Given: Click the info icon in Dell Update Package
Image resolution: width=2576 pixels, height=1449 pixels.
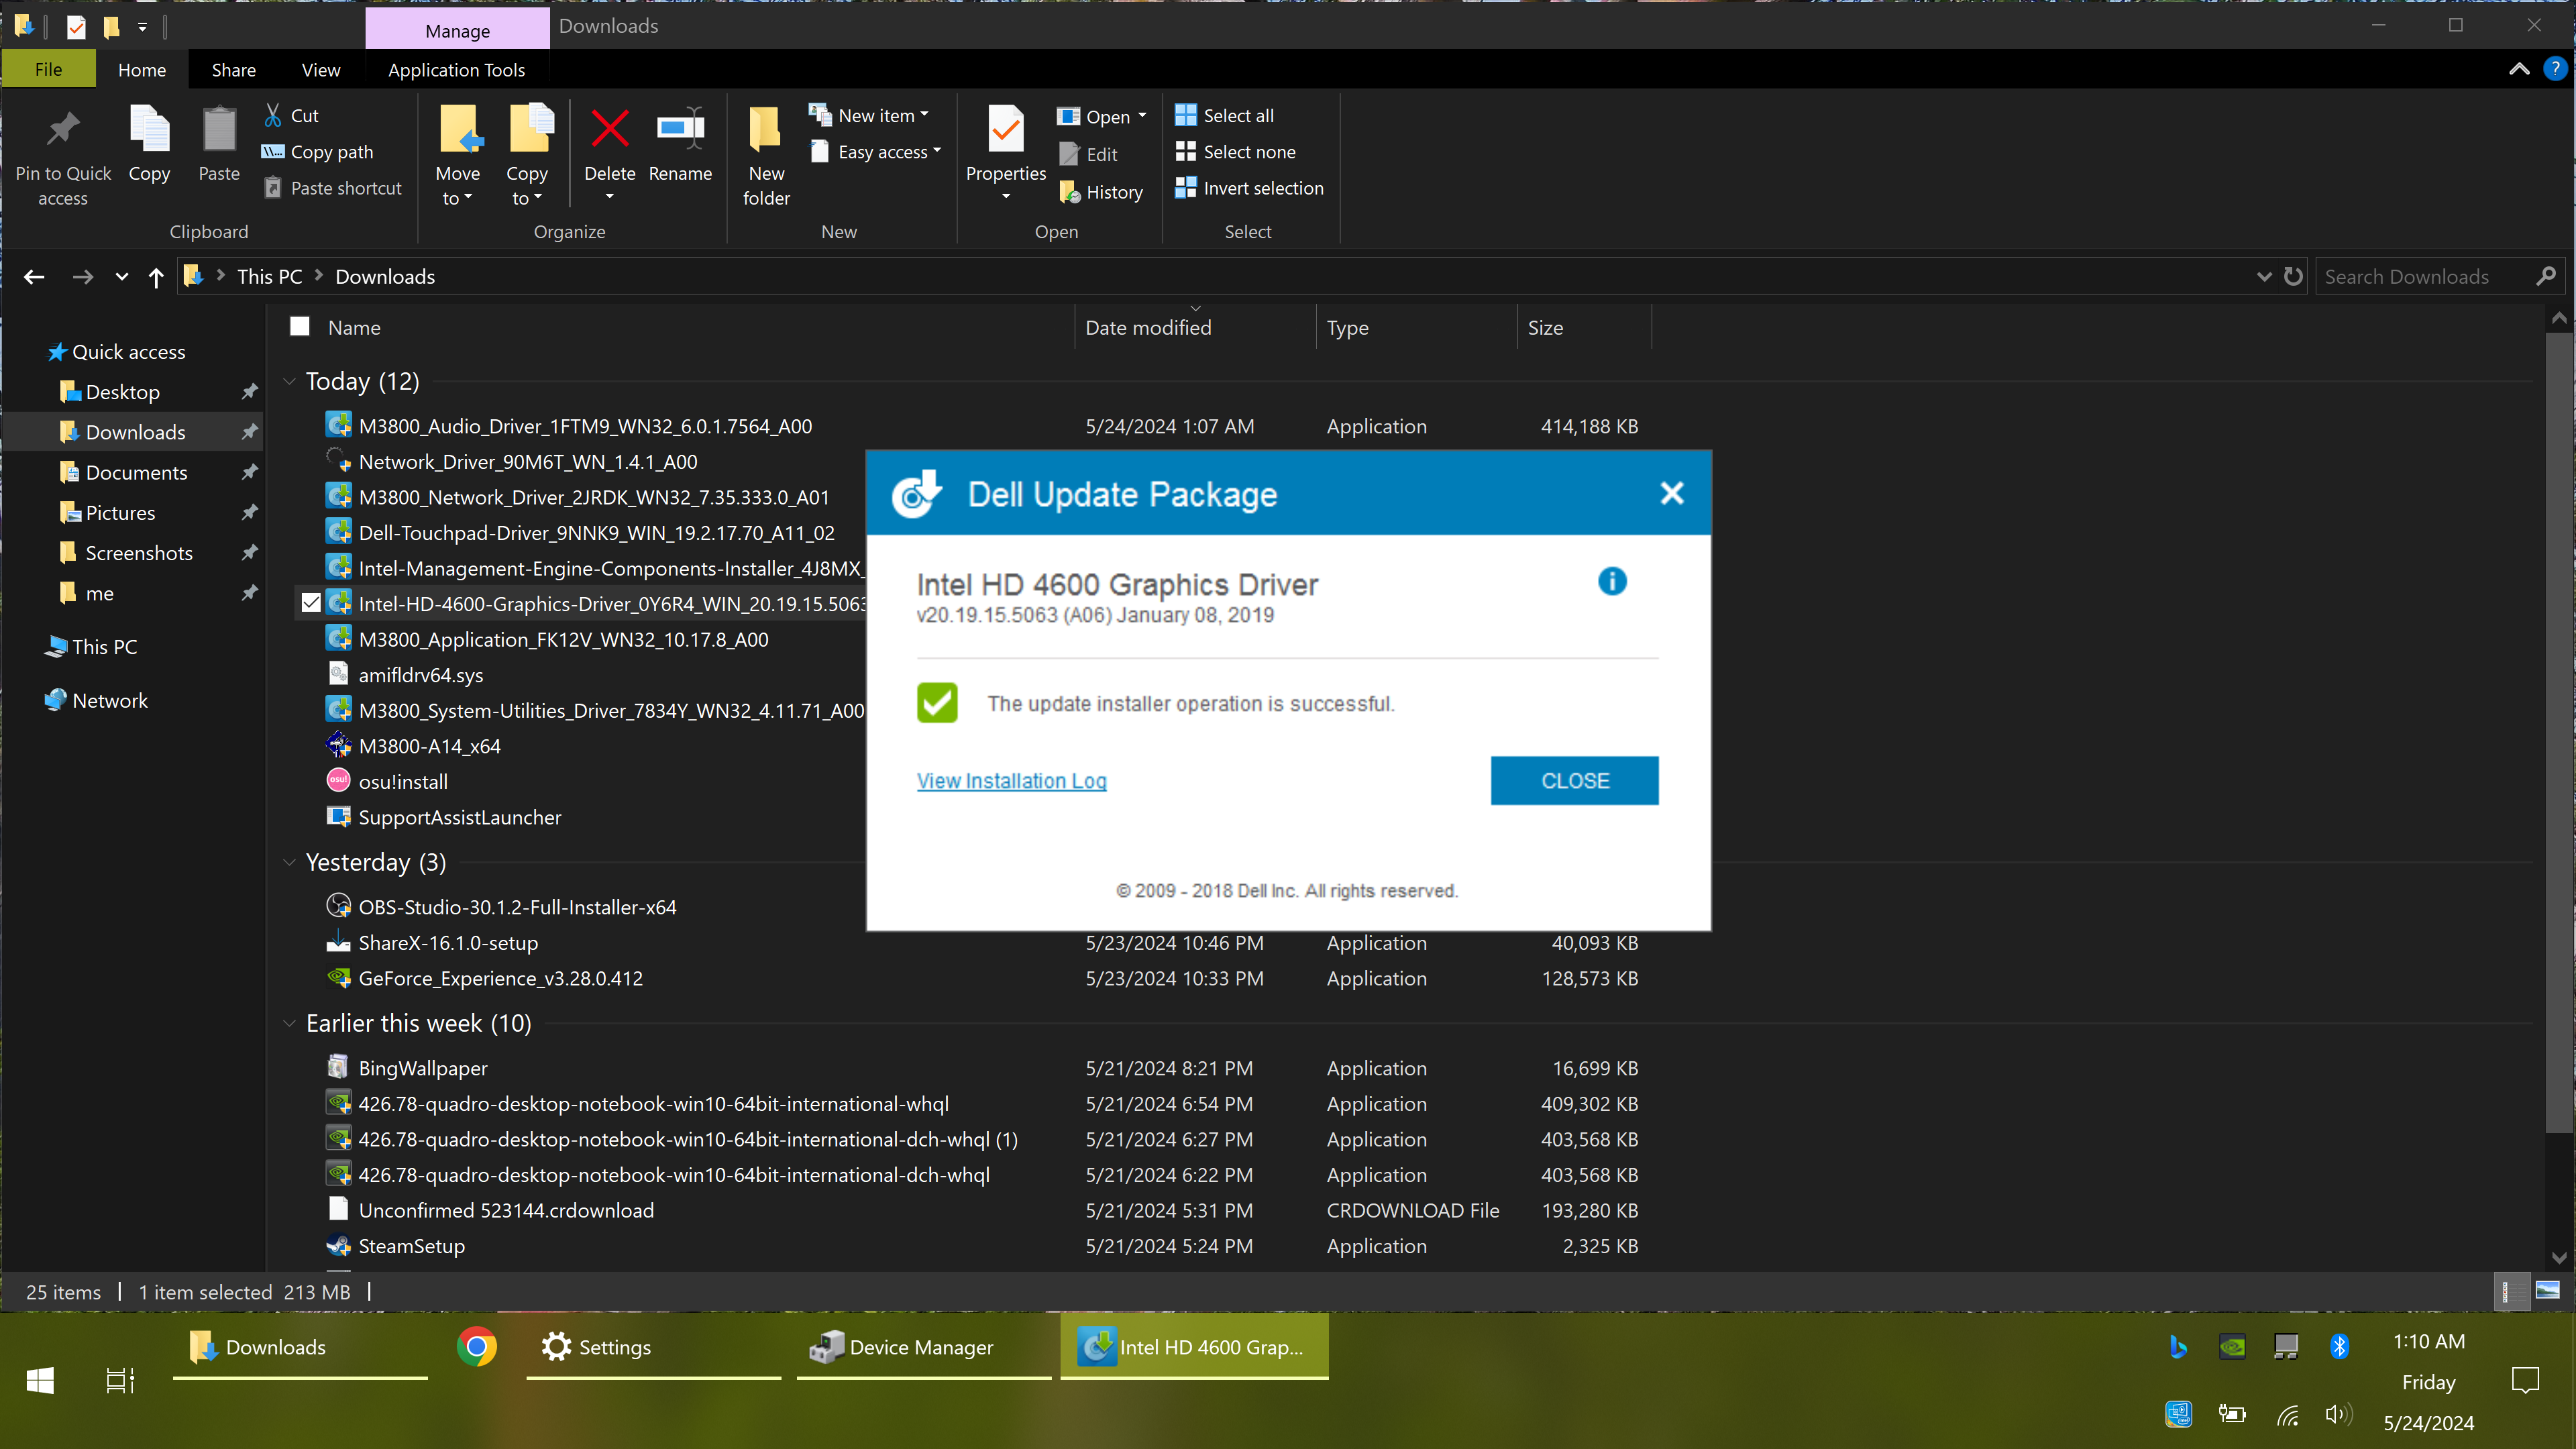Looking at the screenshot, I should (1612, 581).
